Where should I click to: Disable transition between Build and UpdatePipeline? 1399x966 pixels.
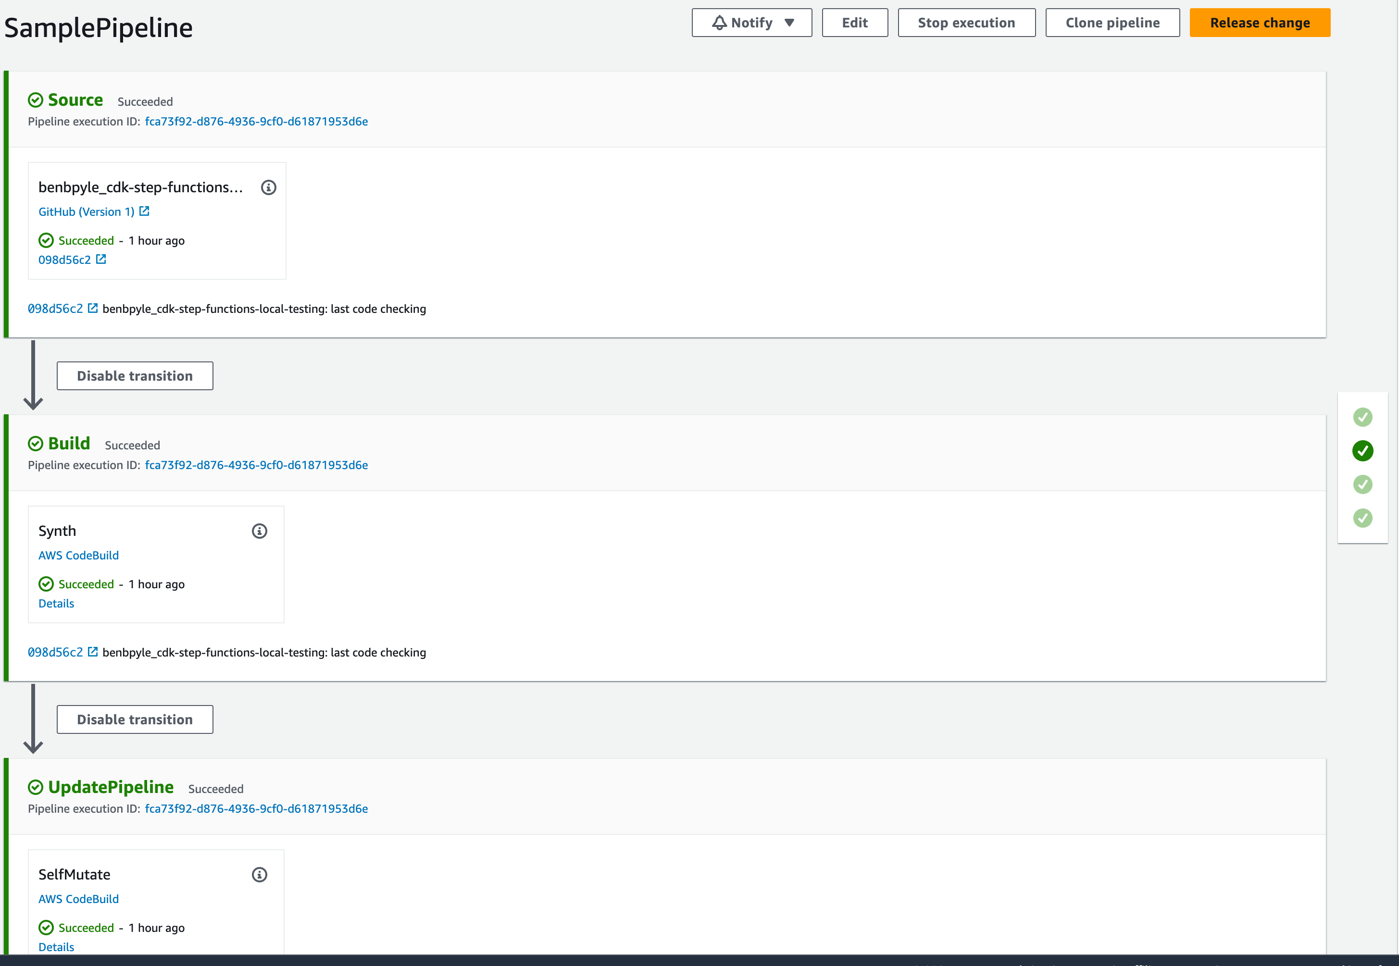coord(135,719)
